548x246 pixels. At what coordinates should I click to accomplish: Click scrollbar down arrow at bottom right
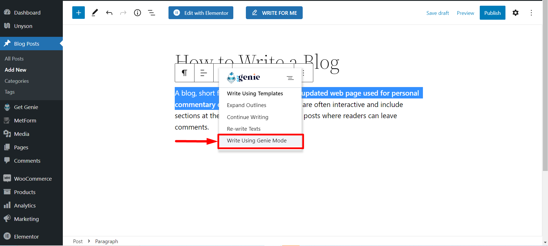tap(545, 243)
